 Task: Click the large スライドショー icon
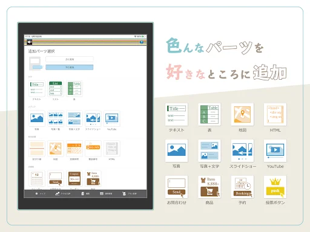tap(242, 150)
